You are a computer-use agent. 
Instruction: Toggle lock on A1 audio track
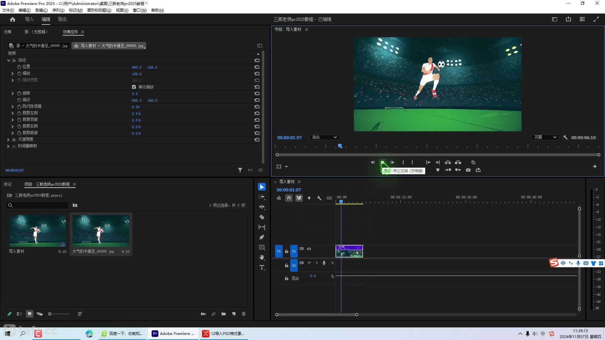[286, 265]
